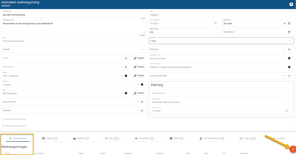Tick the Werkvergunning verplicht checkbox

[3, 126]
